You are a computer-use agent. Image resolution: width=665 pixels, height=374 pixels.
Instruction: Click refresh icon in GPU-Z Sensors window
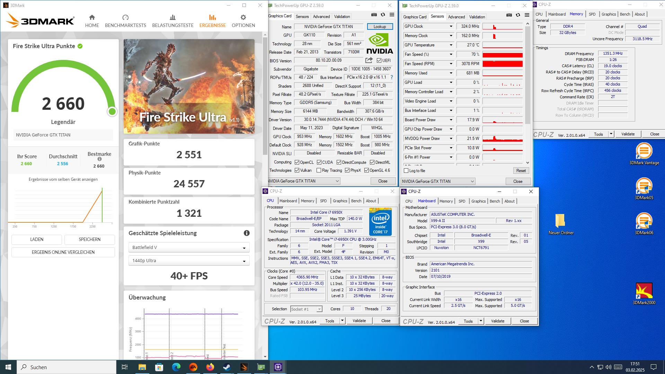[518, 15]
